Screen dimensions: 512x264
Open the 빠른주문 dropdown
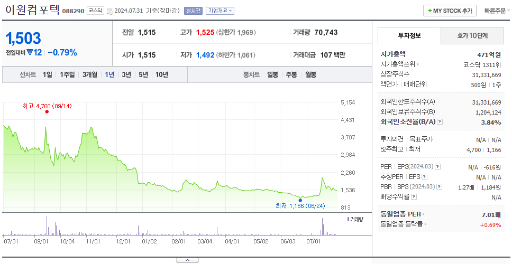497,11
